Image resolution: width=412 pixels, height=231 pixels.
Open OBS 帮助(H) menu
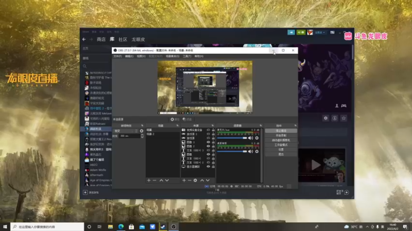199,56
